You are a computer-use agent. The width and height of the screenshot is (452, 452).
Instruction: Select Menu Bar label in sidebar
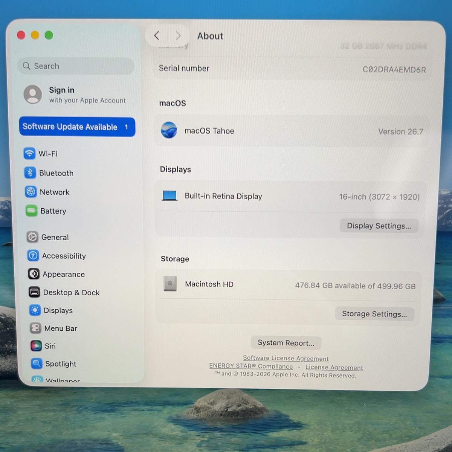tap(61, 328)
